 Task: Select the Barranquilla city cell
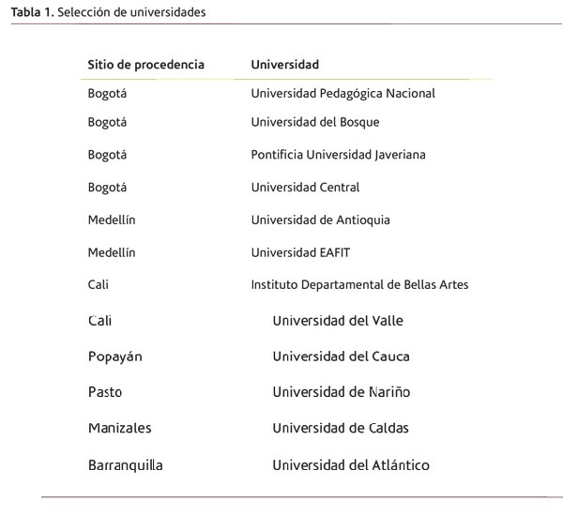click(125, 464)
